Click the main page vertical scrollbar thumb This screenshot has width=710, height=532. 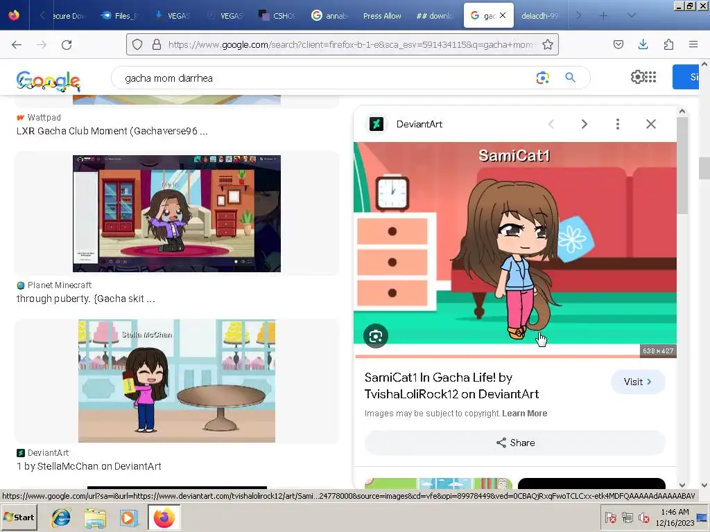pos(704,168)
